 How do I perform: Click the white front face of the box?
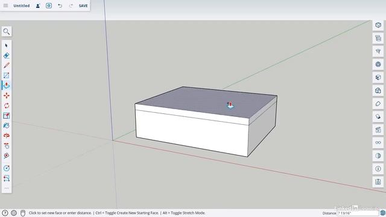point(192,133)
